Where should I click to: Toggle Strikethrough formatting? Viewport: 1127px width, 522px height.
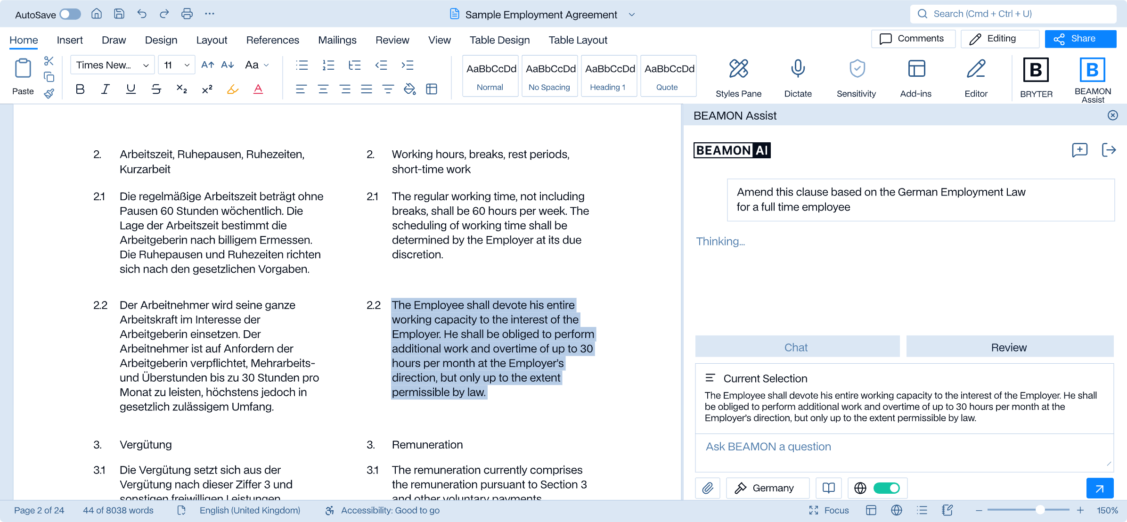click(x=156, y=89)
